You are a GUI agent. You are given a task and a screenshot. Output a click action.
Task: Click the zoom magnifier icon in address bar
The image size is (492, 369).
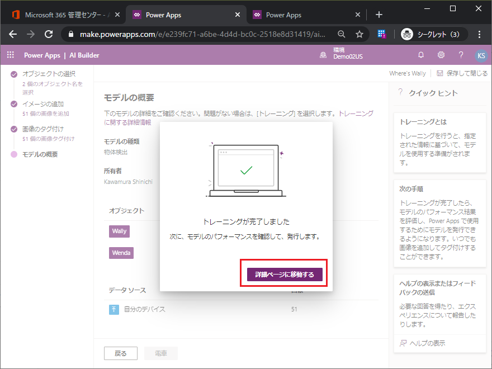342,34
